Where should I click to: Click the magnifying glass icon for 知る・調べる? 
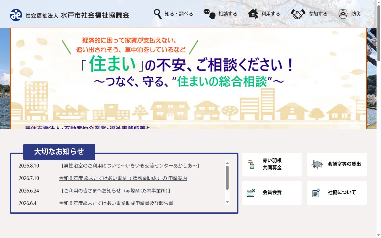(x=158, y=14)
